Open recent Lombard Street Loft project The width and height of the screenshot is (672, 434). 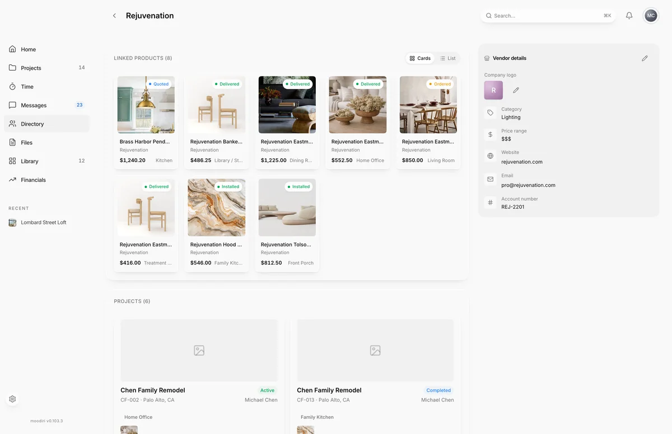[46, 223]
